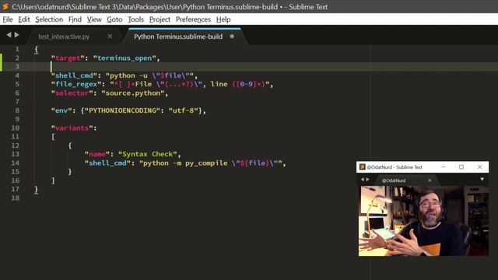Click the Sublime Text icon in @OdatNurd window
This screenshot has width=498, height=280.
point(362,166)
